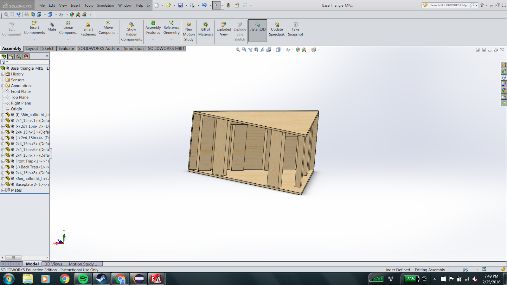Viewport: 507px width, 285px height.
Task: Click the Open document icon
Action: (x=169, y=5)
